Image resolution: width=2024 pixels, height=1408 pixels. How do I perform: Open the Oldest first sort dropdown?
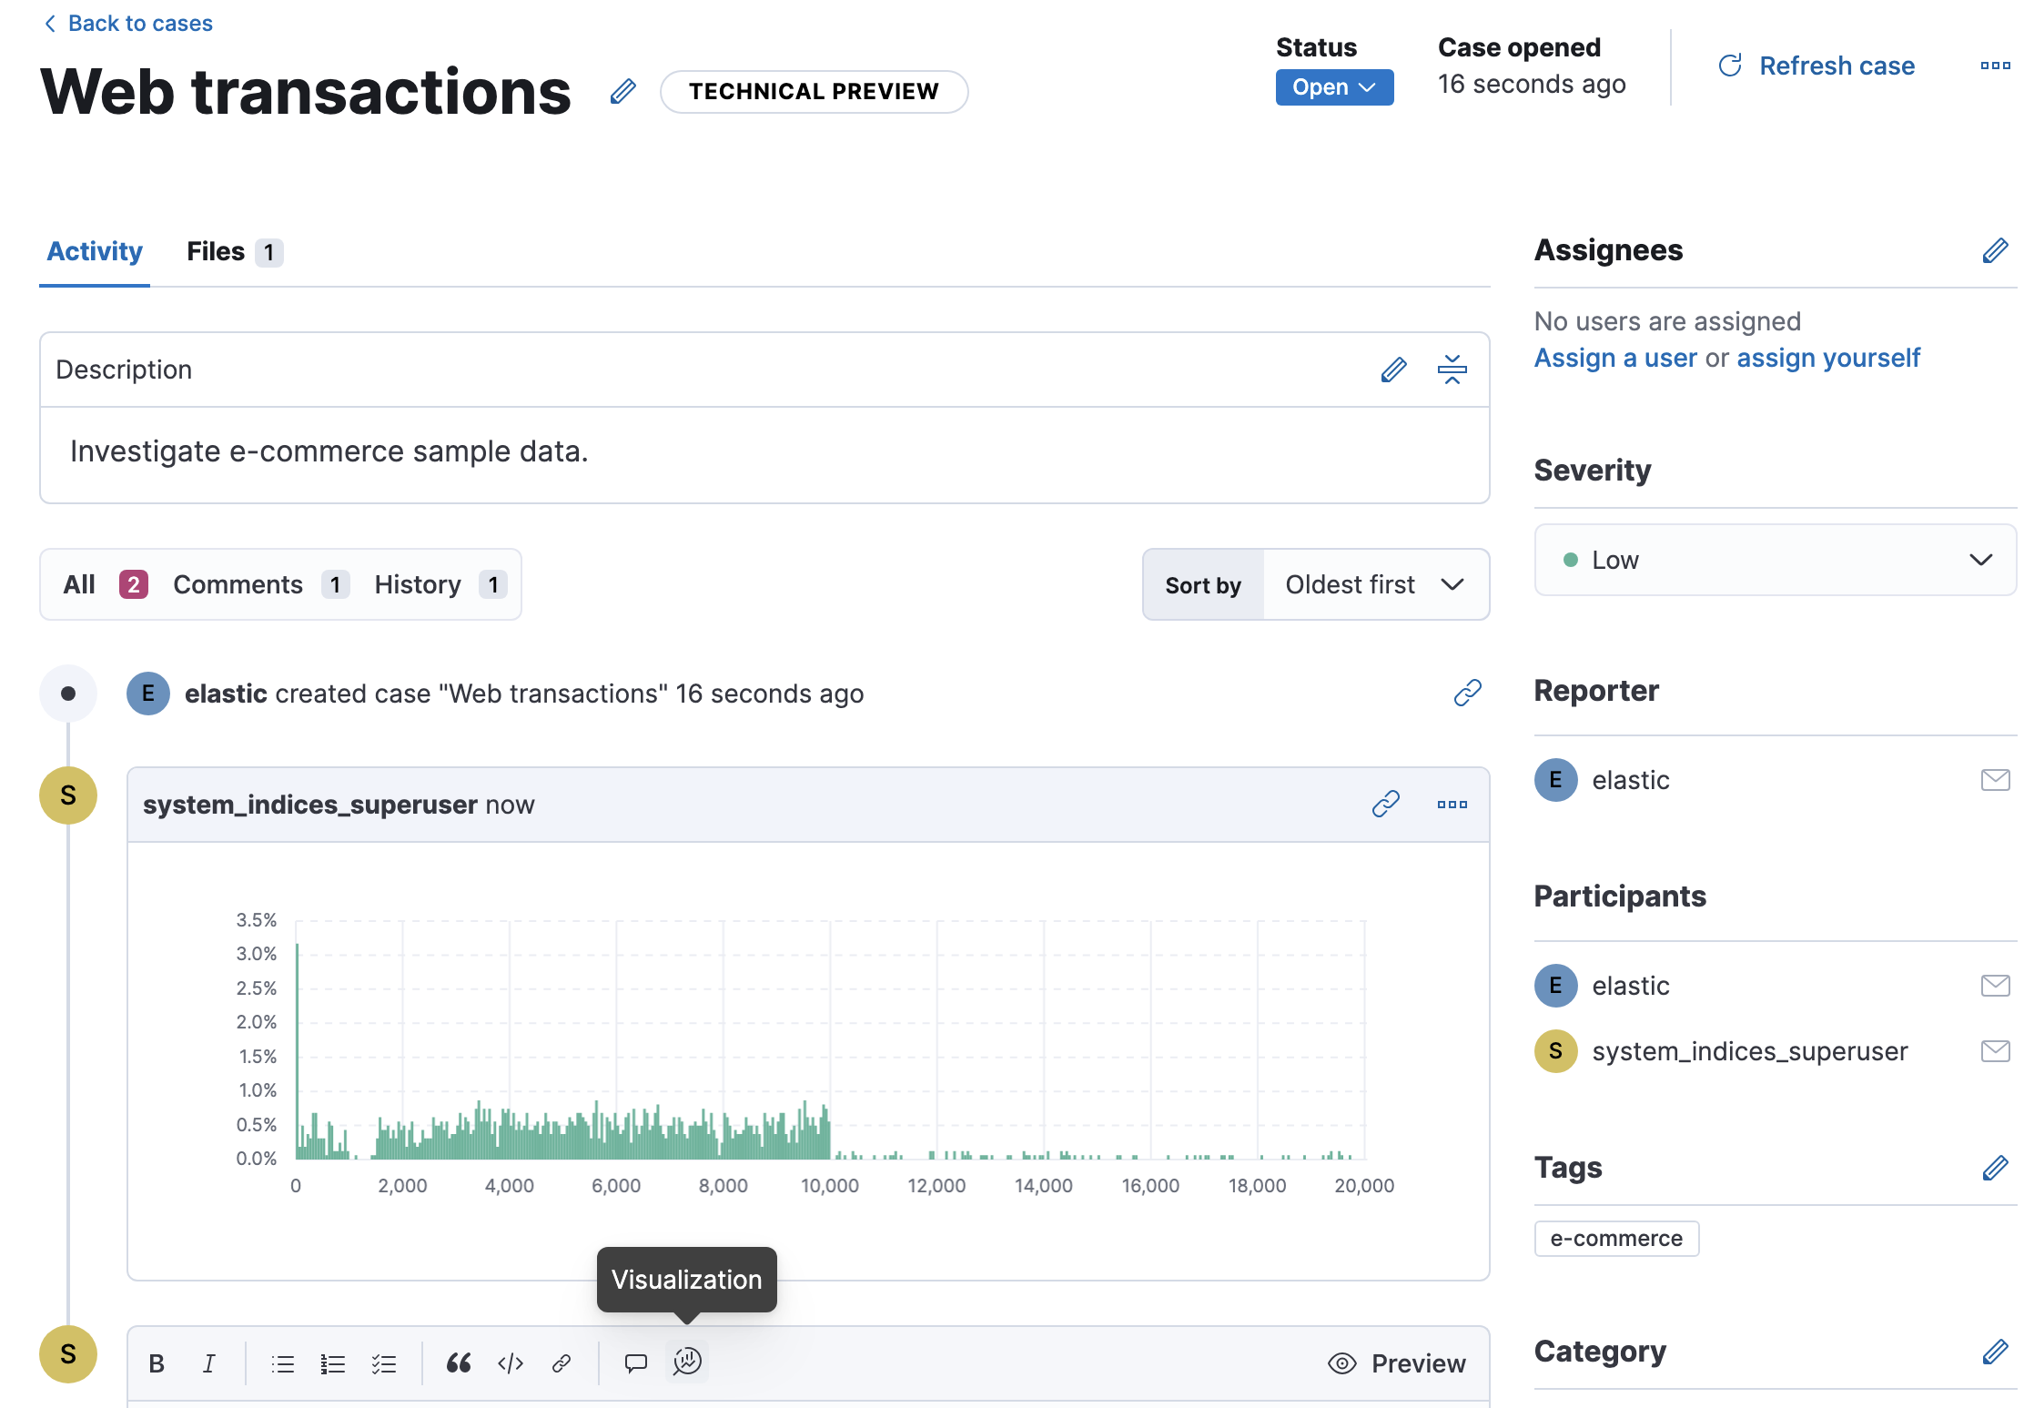(1372, 584)
